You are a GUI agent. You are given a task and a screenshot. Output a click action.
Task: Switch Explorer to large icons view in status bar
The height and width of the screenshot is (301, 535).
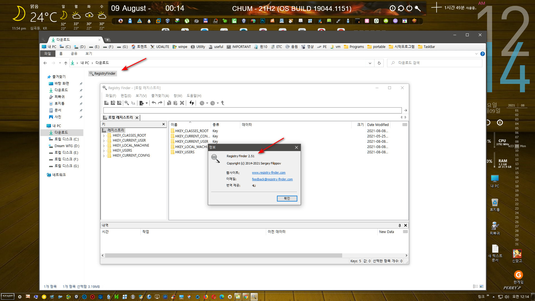point(481,287)
